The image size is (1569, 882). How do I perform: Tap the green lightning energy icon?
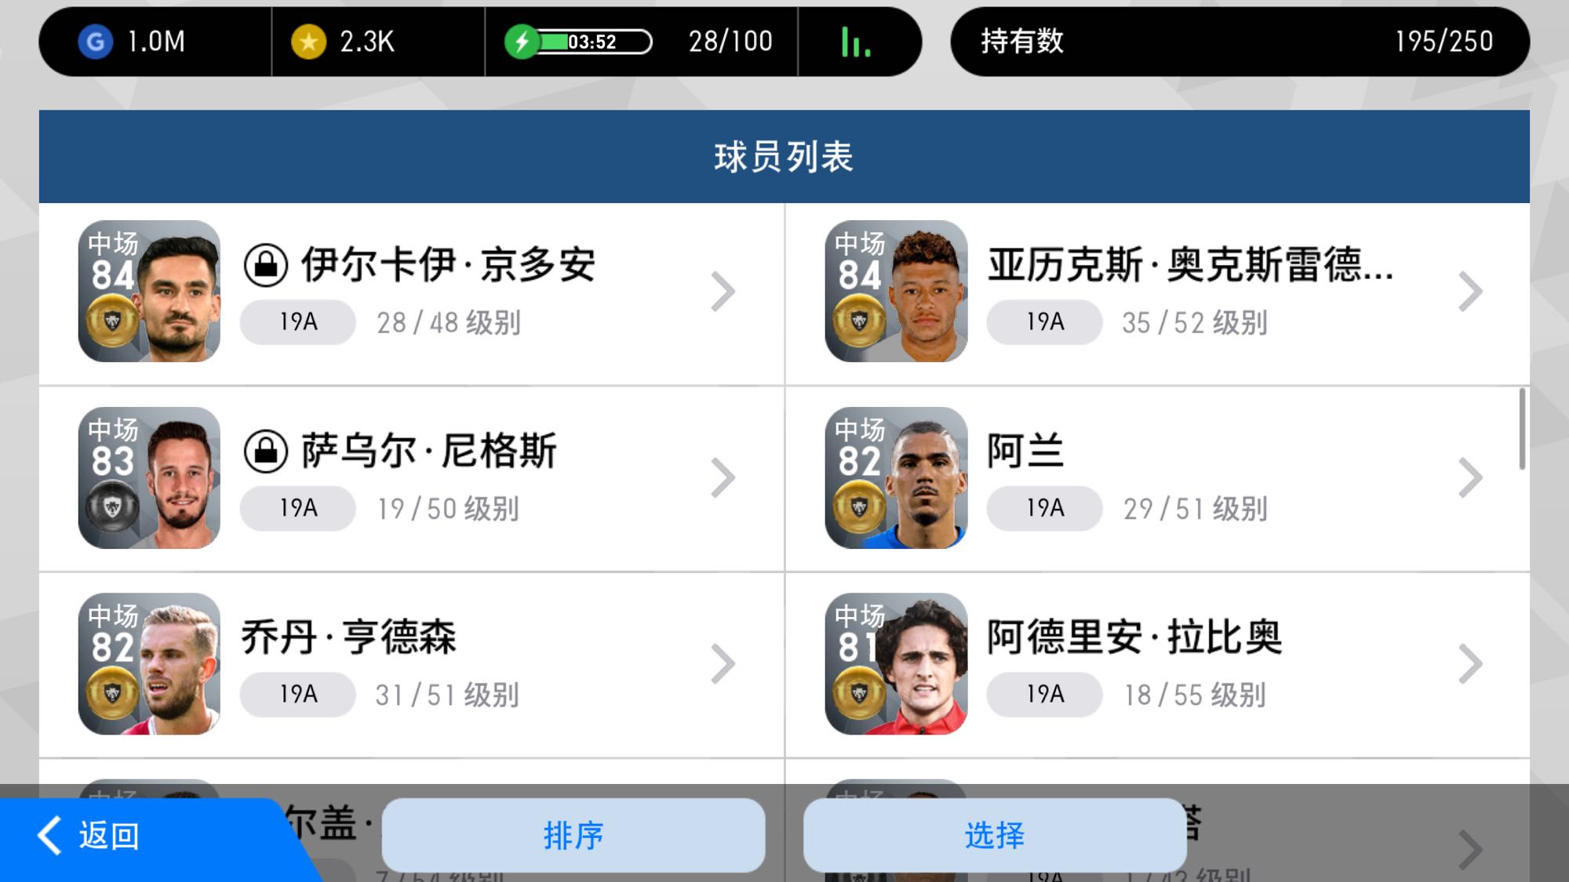tap(522, 42)
